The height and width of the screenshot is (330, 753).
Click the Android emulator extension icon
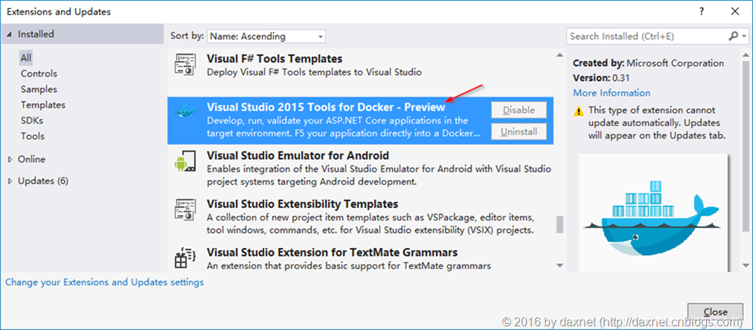tap(185, 162)
